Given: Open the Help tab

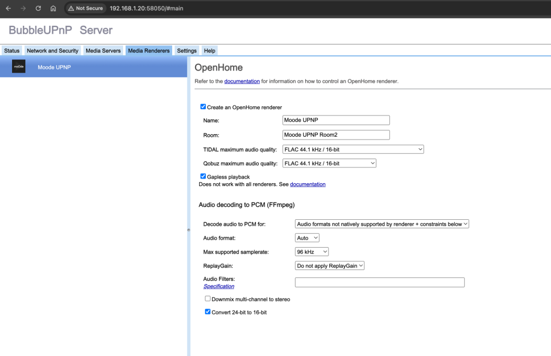Looking at the screenshot, I should 210,51.
